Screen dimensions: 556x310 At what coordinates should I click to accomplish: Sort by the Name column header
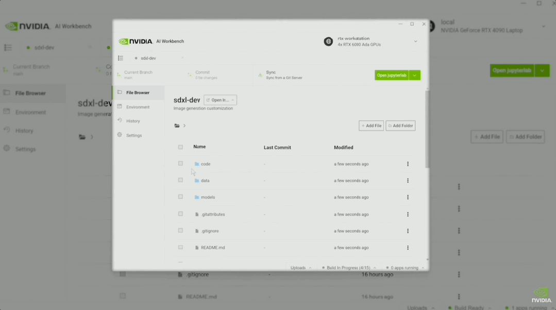point(199,147)
